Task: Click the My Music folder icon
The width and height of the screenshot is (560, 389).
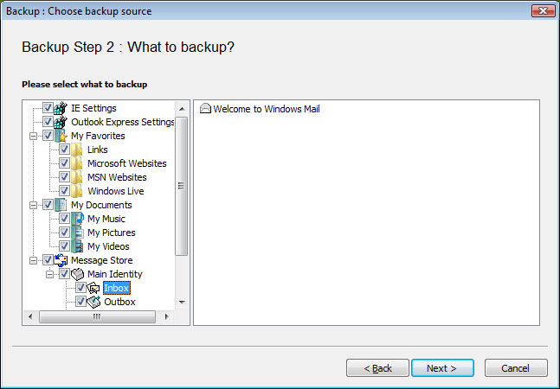Action: 77,219
